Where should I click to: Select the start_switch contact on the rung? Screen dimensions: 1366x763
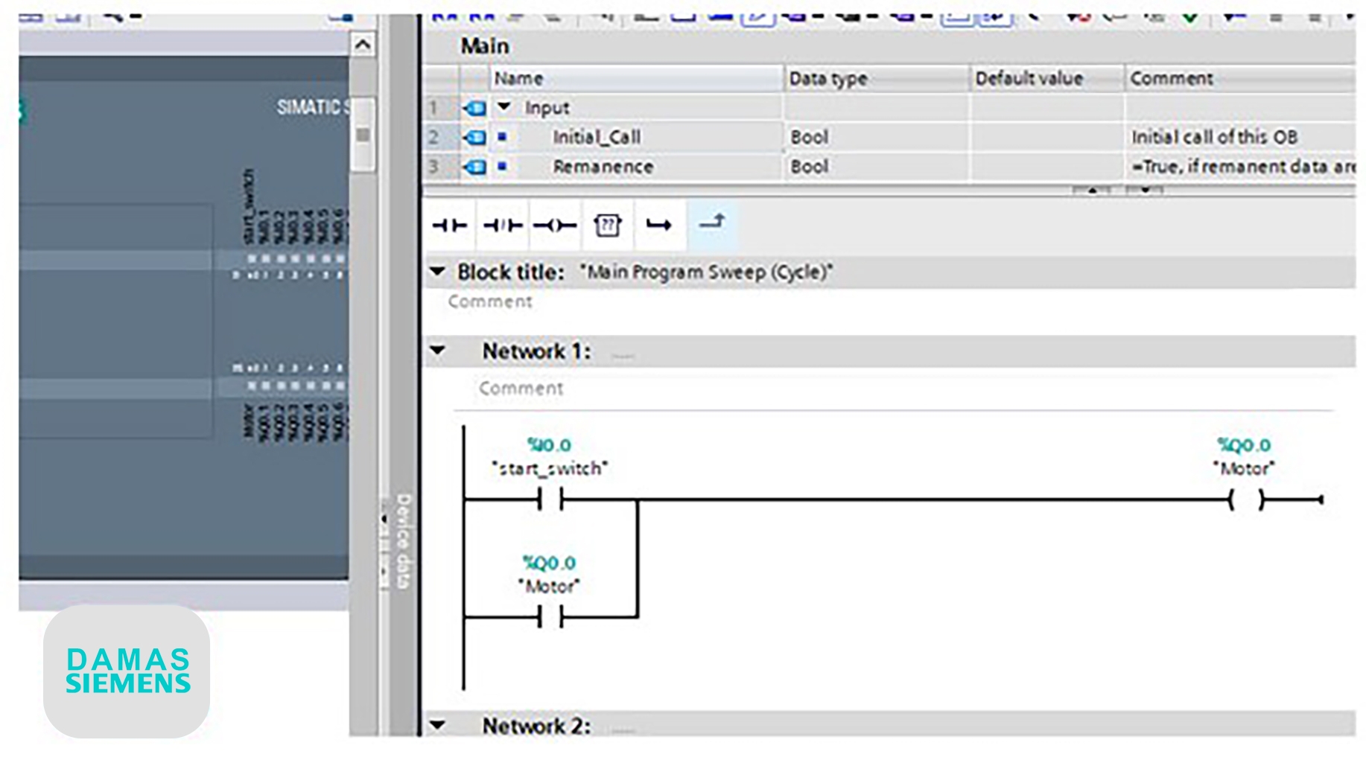550,499
